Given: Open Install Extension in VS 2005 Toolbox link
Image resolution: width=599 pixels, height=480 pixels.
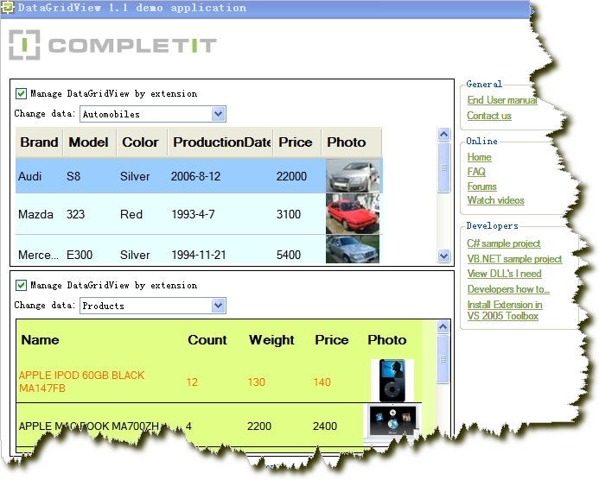Looking at the screenshot, I should click(505, 310).
